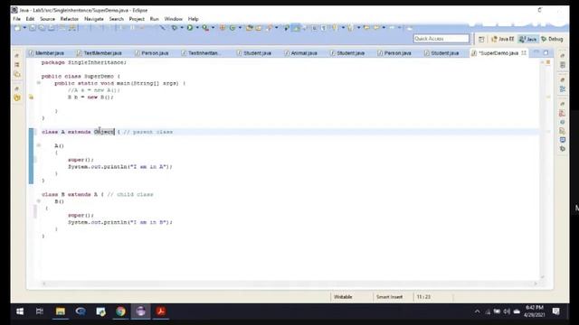
Task: Open Google Chrome from the taskbar
Action: coord(120,311)
